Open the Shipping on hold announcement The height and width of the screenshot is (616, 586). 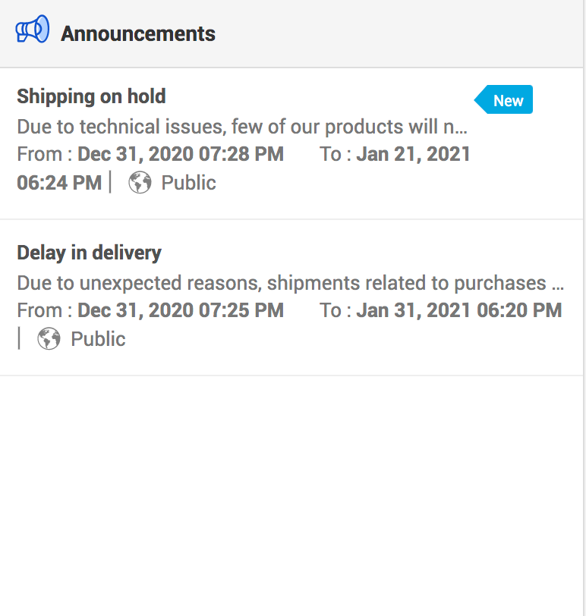pyautogui.click(x=91, y=97)
